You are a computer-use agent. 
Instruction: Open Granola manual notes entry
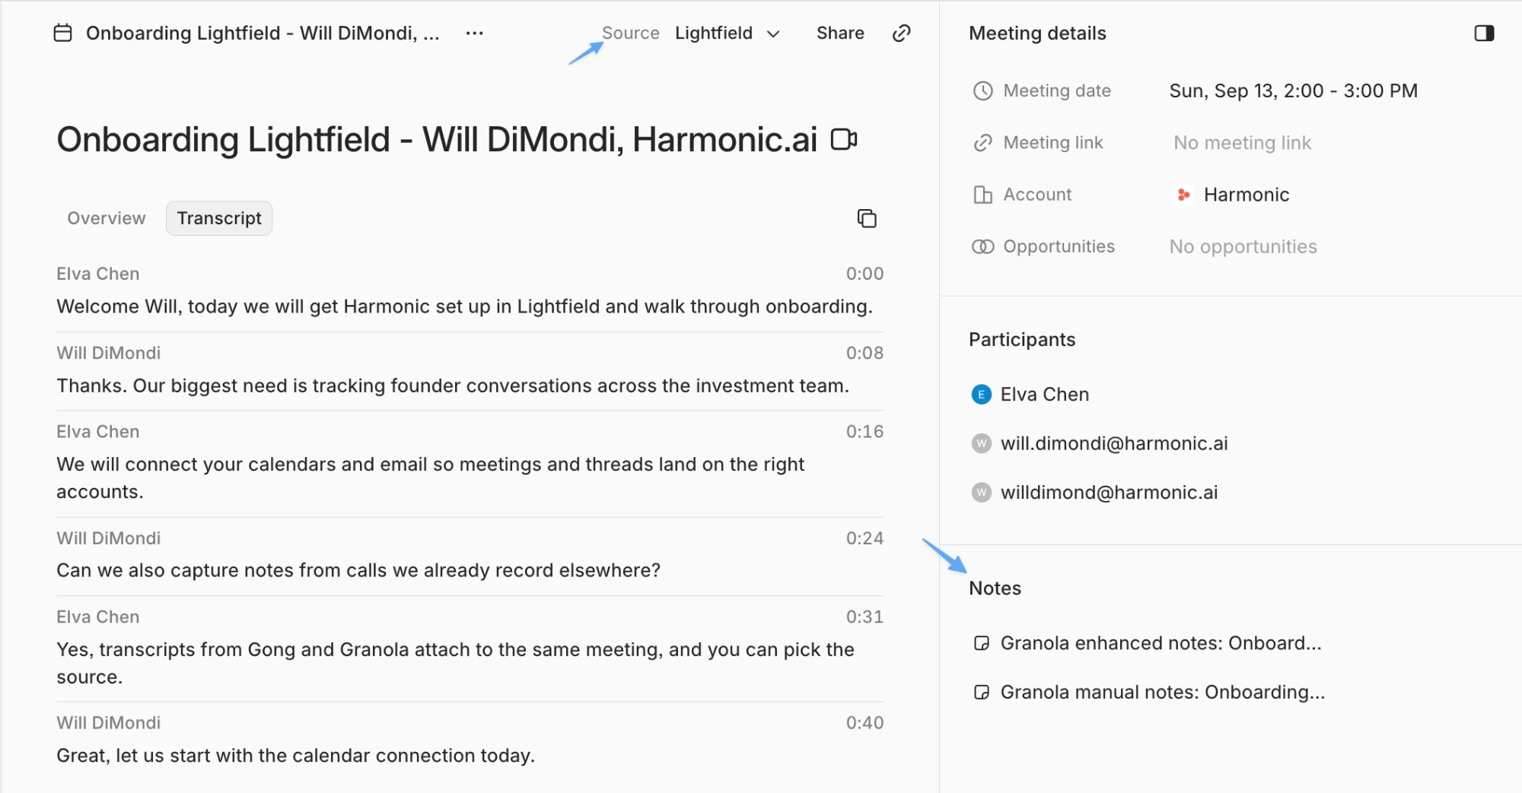[1162, 692]
